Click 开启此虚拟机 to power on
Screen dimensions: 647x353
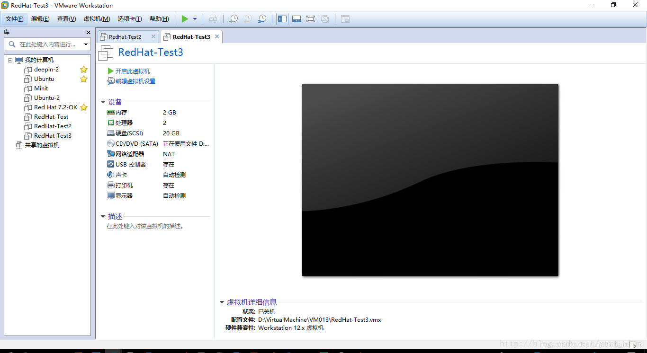131,71
